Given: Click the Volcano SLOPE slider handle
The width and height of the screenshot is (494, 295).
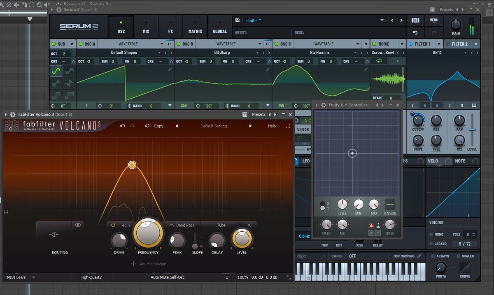Looking at the screenshot, I should pyautogui.click(x=195, y=246).
